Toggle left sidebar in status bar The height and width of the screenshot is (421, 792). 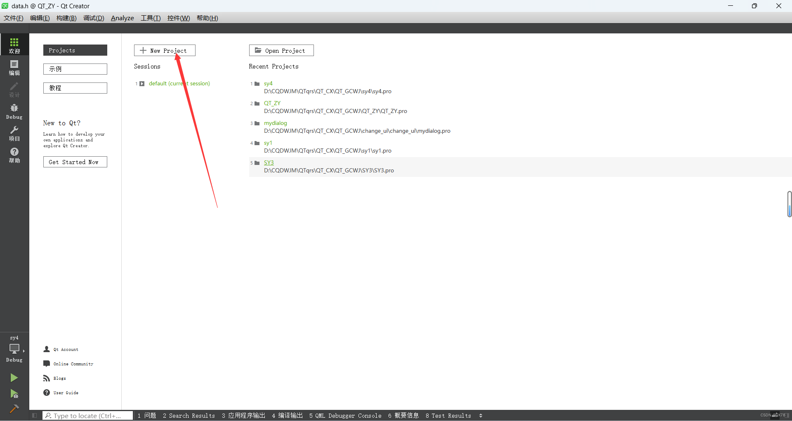tap(35, 415)
